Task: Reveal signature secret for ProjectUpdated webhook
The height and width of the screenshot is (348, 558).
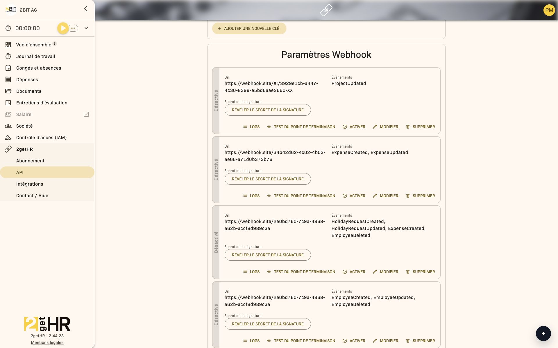Action: 268,110
